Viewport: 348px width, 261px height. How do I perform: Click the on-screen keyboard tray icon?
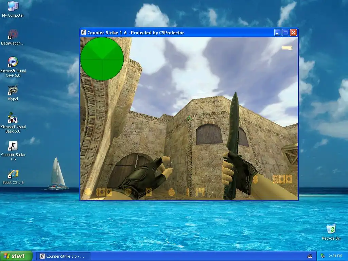coord(310,256)
